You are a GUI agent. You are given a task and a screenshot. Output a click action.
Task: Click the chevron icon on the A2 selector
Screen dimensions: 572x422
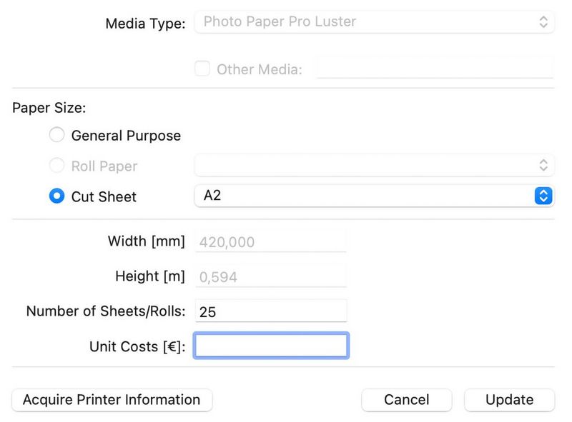pos(542,196)
